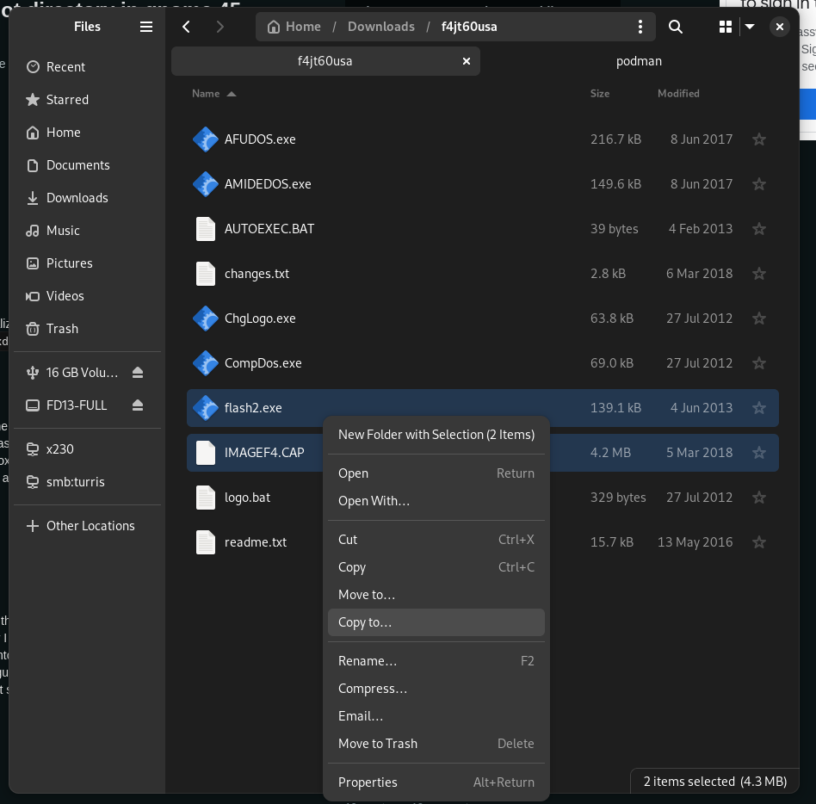Go to Home in sidebar
This screenshot has height=804, width=816.
pyautogui.click(x=87, y=133)
